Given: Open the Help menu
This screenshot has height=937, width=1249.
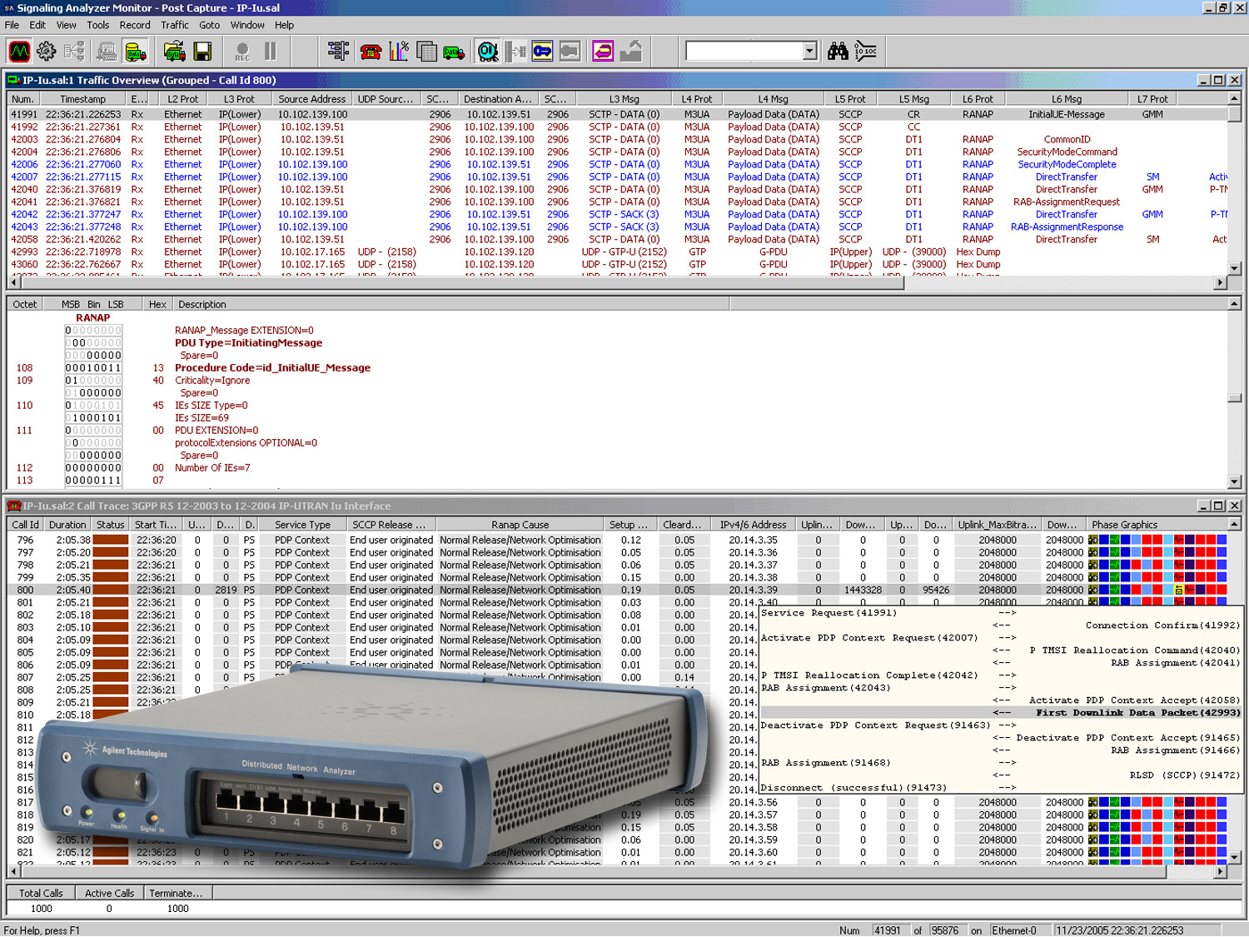Looking at the screenshot, I should [x=285, y=25].
